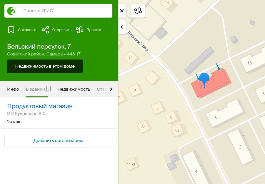Collapse side panel with left chevron

pos(122,27)
